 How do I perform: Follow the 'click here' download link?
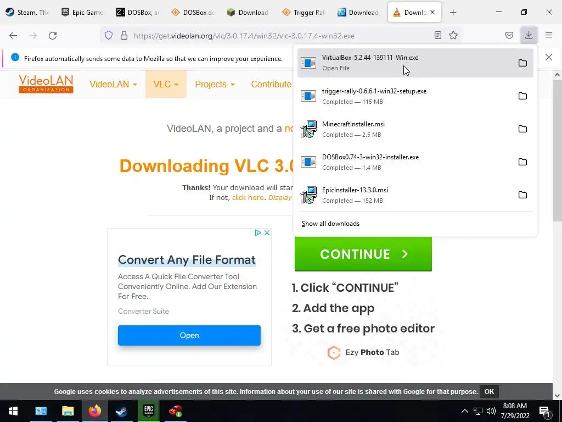pos(248,198)
